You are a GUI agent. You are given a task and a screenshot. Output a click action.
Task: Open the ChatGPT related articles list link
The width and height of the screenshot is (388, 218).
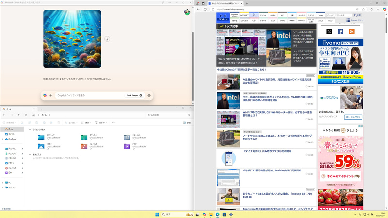[242, 70]
